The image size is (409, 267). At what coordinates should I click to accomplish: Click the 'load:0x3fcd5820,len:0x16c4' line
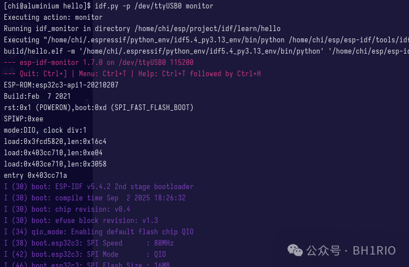55,142
